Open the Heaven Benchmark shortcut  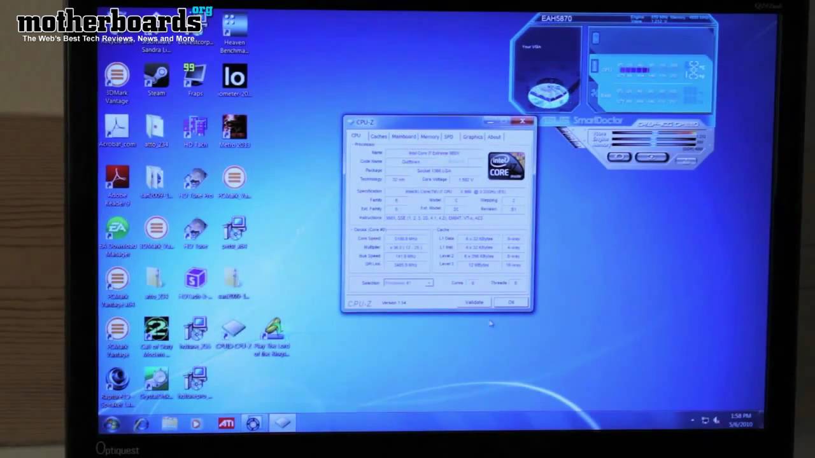pyautogui.click(x=234, y=34)
